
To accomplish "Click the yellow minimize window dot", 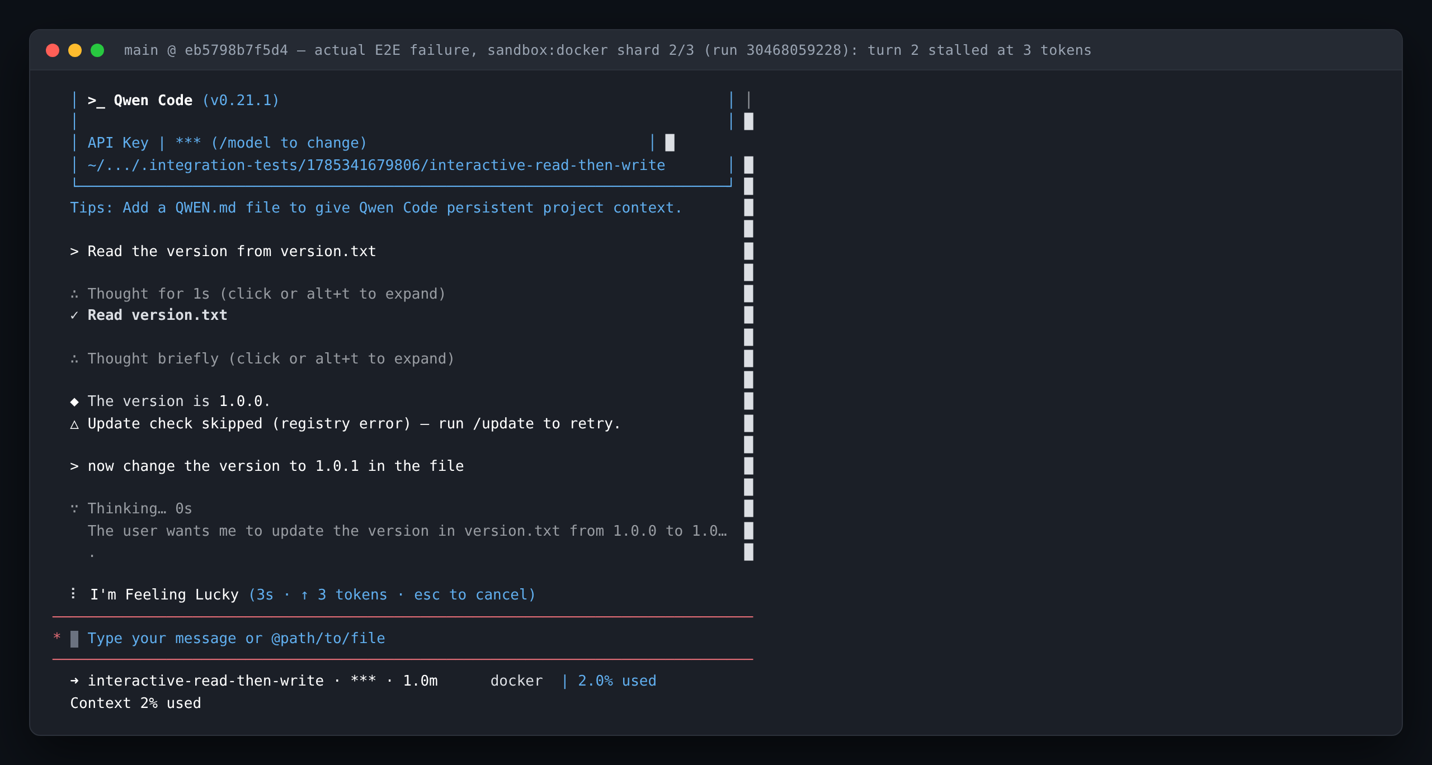I will point(75,50).
